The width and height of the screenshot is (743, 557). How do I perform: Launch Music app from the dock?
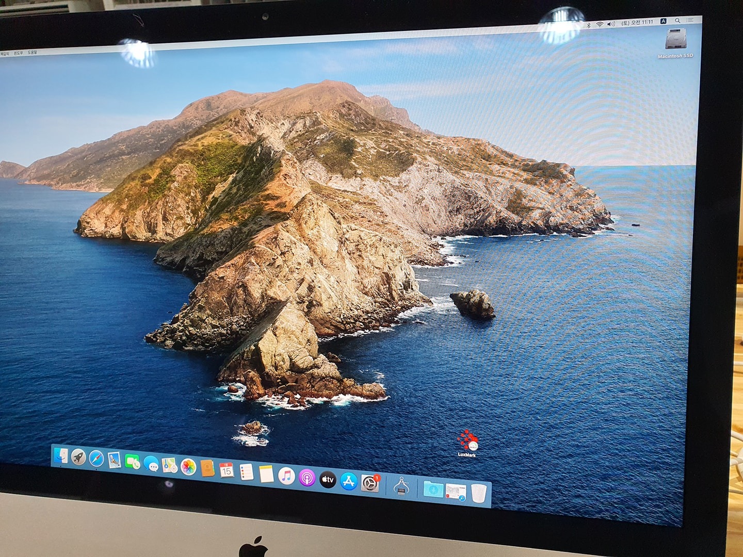tap(286, 476)
